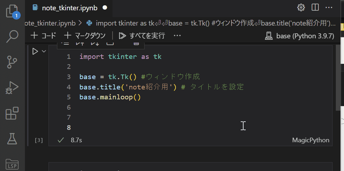
Task: Open the cell code breadcrumb starting 'import tkinter as tk'
Action: (x=216, y=23)
